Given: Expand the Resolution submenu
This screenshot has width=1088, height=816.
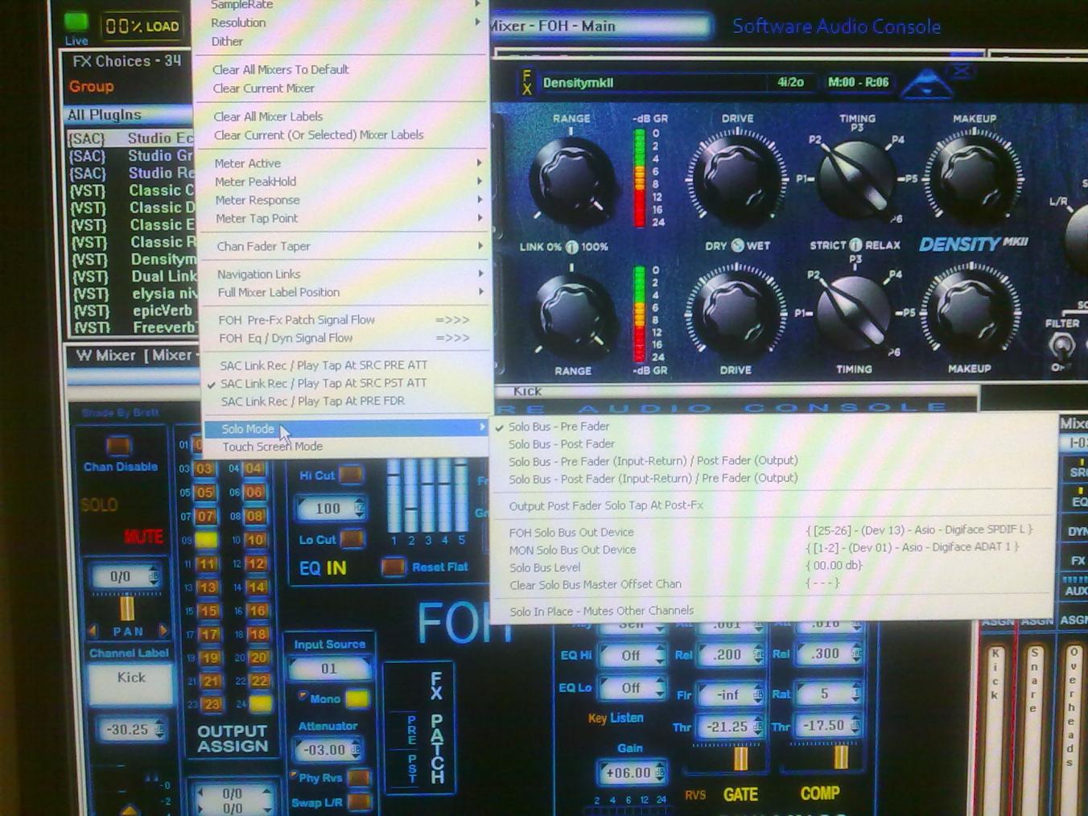Looking at the screenshot, I should [x=342, y=23].
